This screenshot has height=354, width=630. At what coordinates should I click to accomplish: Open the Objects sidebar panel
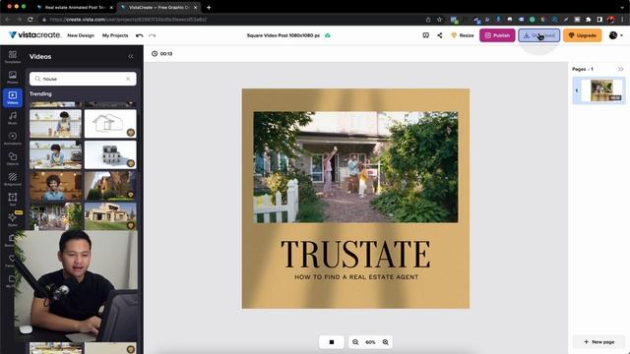click(13, 159)
